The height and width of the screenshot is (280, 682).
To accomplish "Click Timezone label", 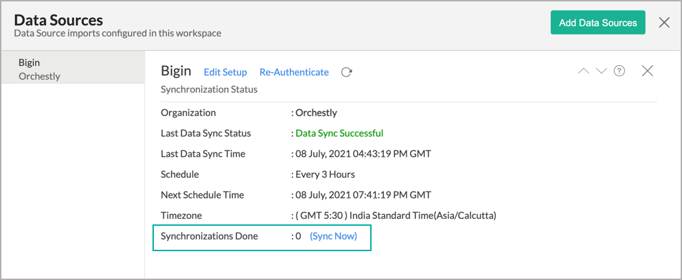I will pos(181,215).
